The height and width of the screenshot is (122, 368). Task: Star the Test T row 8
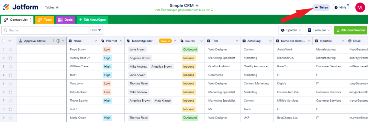click(x=10, y=109)
